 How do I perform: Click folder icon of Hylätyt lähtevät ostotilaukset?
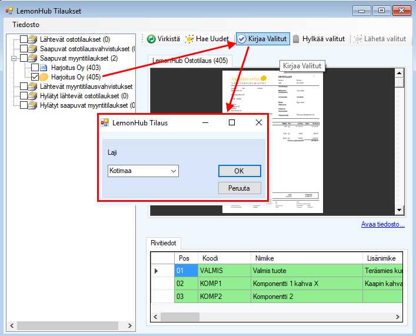point(32,95)
